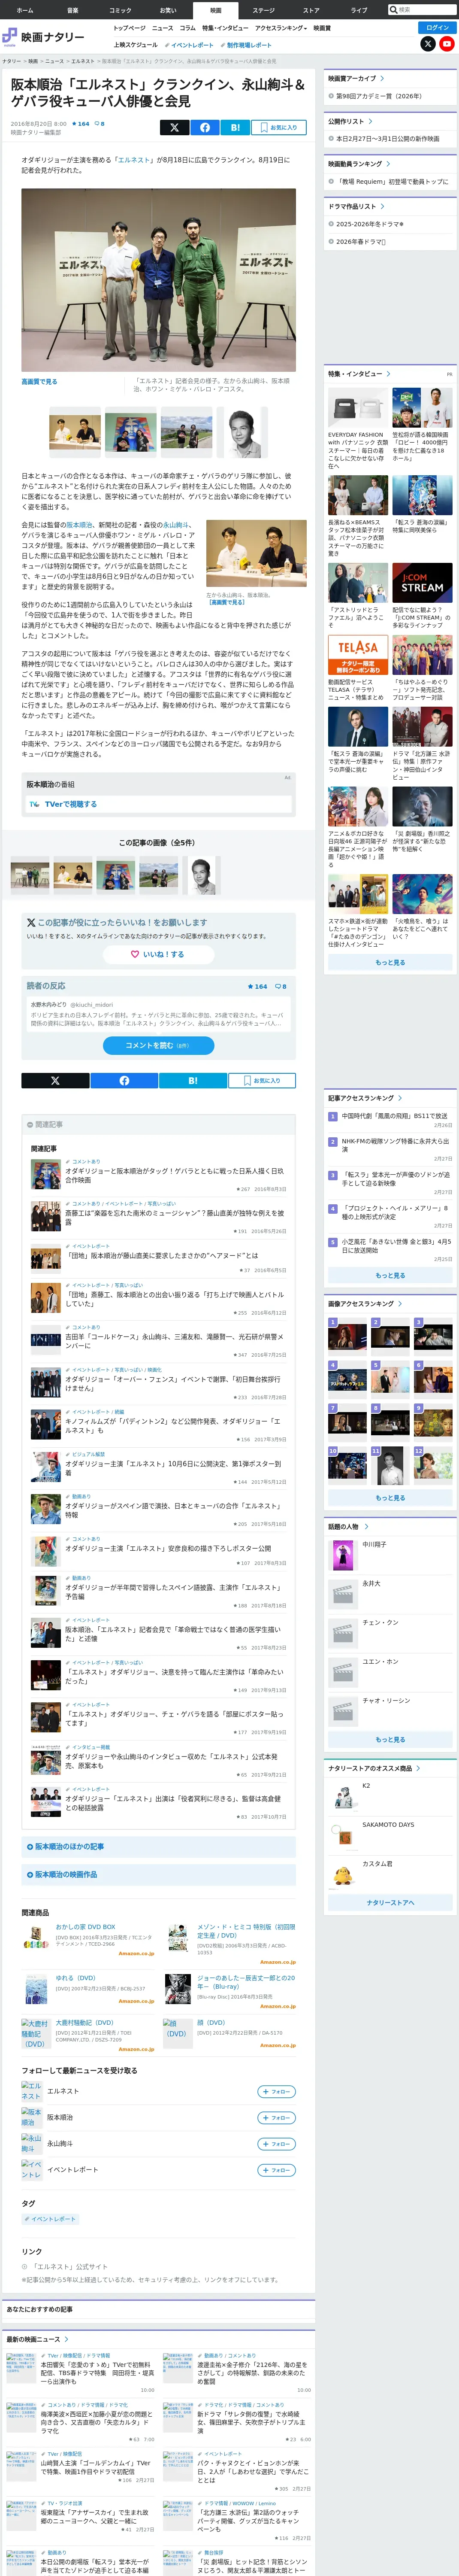Share article on Facebook via top share bar

point(204,127)
